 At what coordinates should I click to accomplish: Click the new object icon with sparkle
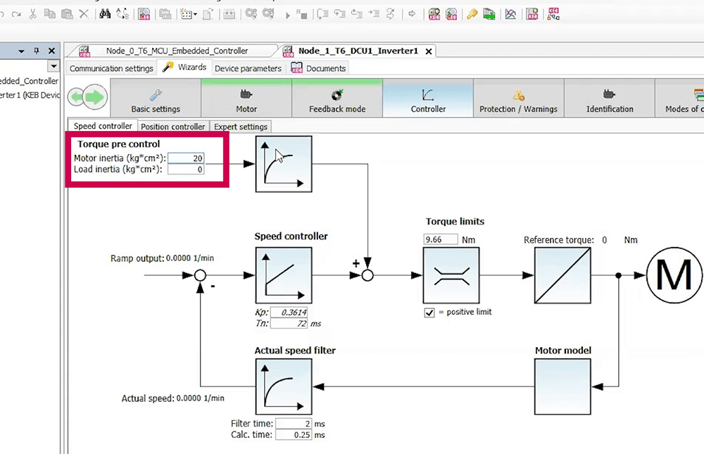[x=187, y=14]
